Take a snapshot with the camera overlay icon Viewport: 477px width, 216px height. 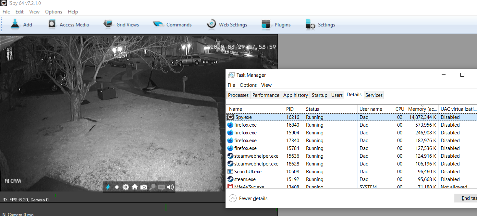coord(143,187)
